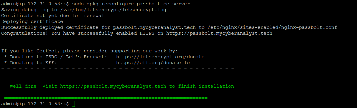
Task: Click the 'Congratulations!' word
Action: point(25,33)
